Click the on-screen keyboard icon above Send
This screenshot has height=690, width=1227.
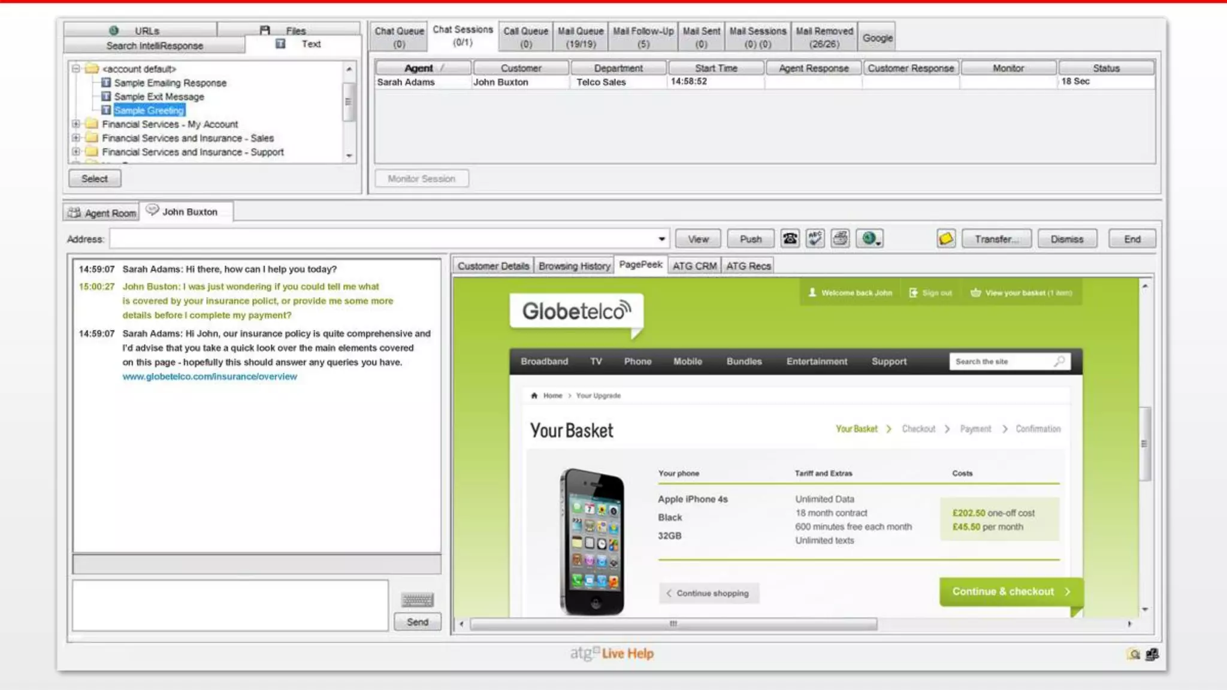(x=417, y=600)
